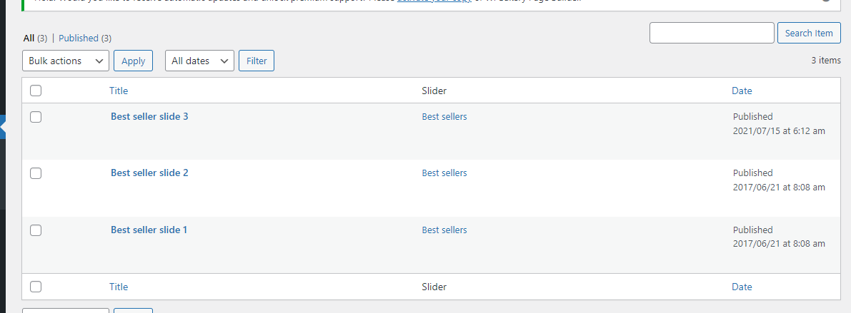Open the Best seller slide 2 title link

[149, 173]
